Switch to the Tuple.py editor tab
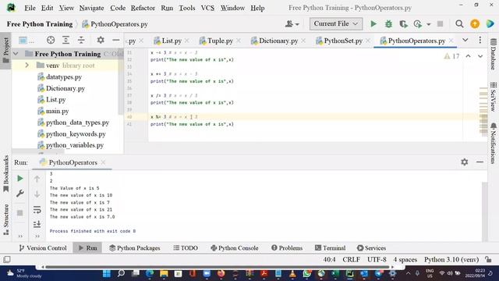This screenshot has height=281, width=499. click(220, 41)
